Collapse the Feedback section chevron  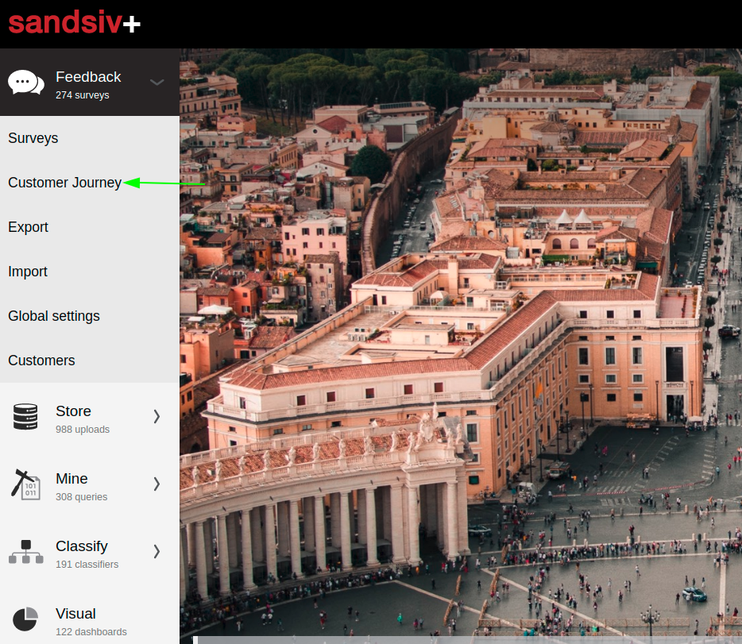tap(157, 83)
